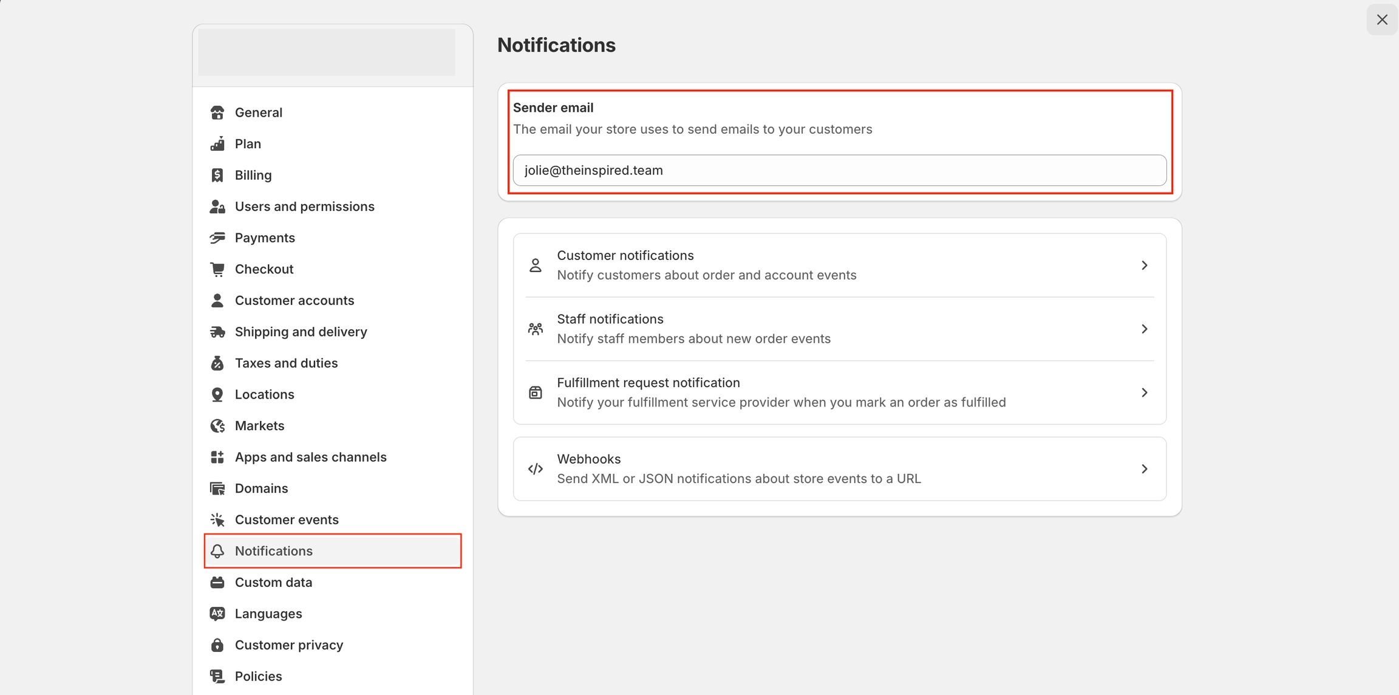Open the Webhooks row chevron
This screenshot has height=695, width=1399.
[x=1144, y=469]
